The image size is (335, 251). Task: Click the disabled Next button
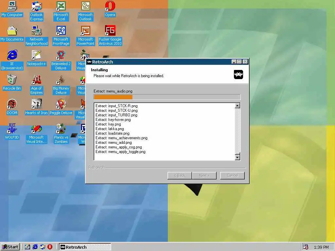click(x=204, y=176)
